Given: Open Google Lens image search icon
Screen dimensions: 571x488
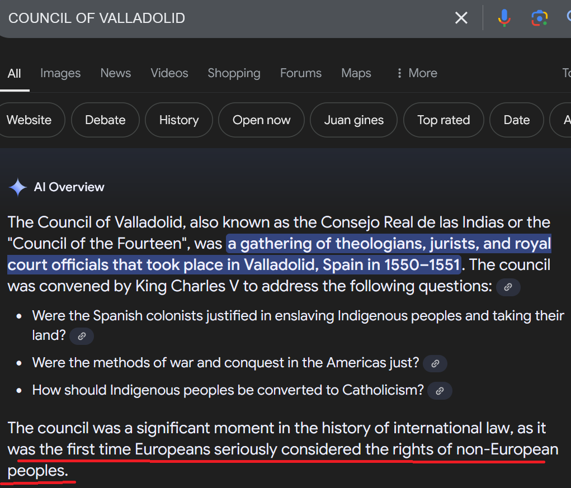Looking at the screenshot, I should click(539, 18).
